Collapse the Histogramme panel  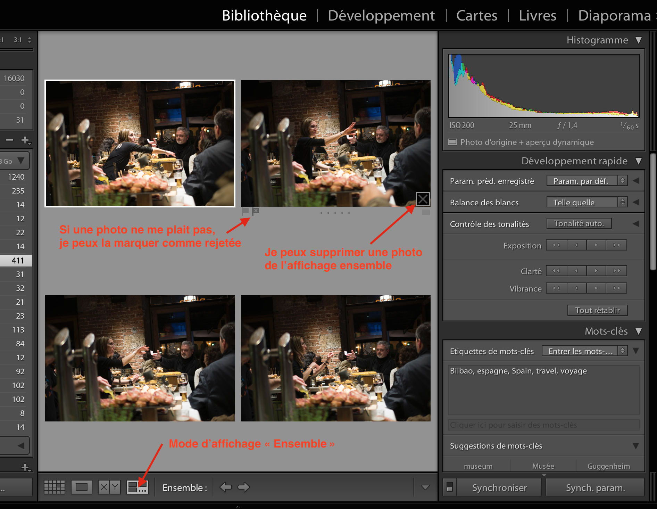pyautogui.click(x=638, y=40)
